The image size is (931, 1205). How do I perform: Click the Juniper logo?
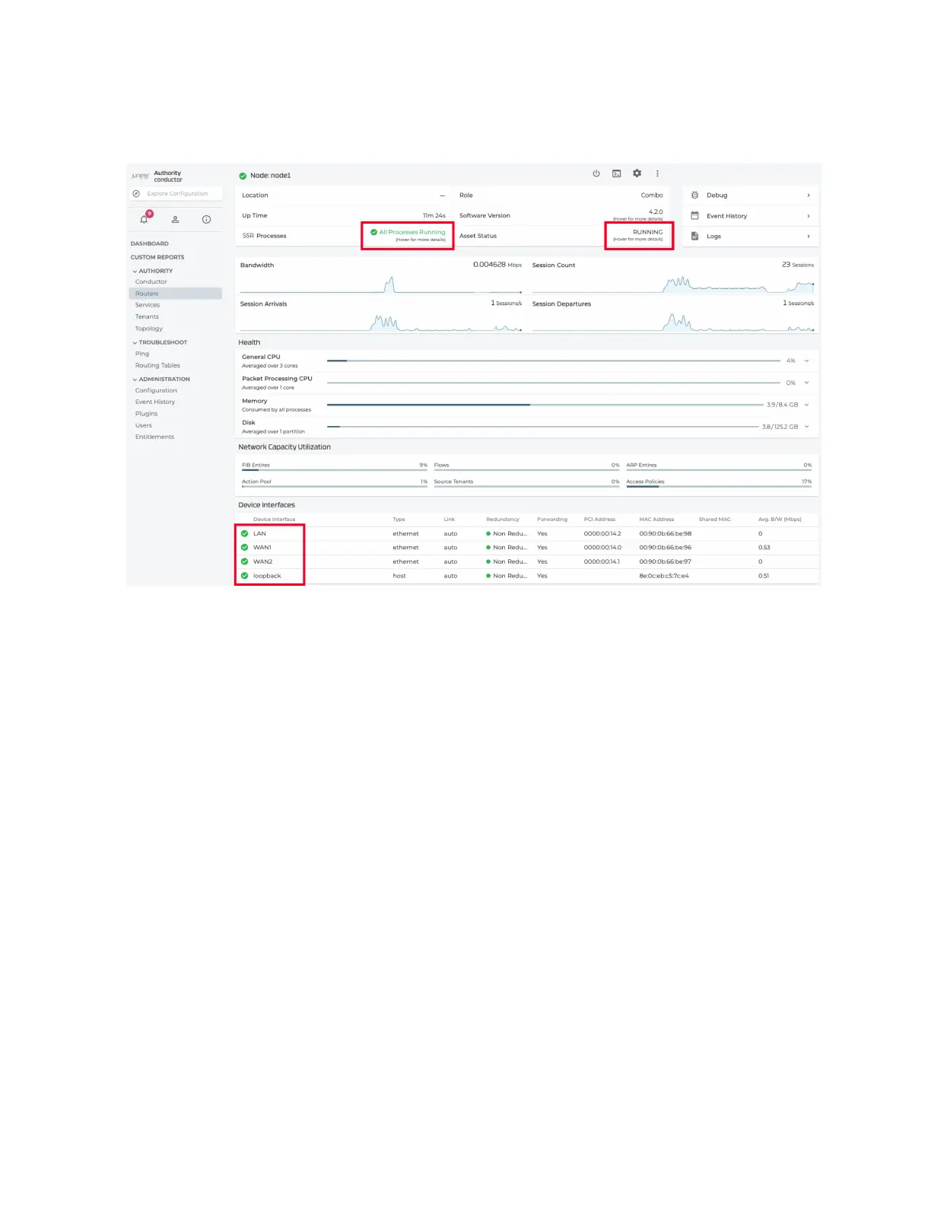click(140, 176)
